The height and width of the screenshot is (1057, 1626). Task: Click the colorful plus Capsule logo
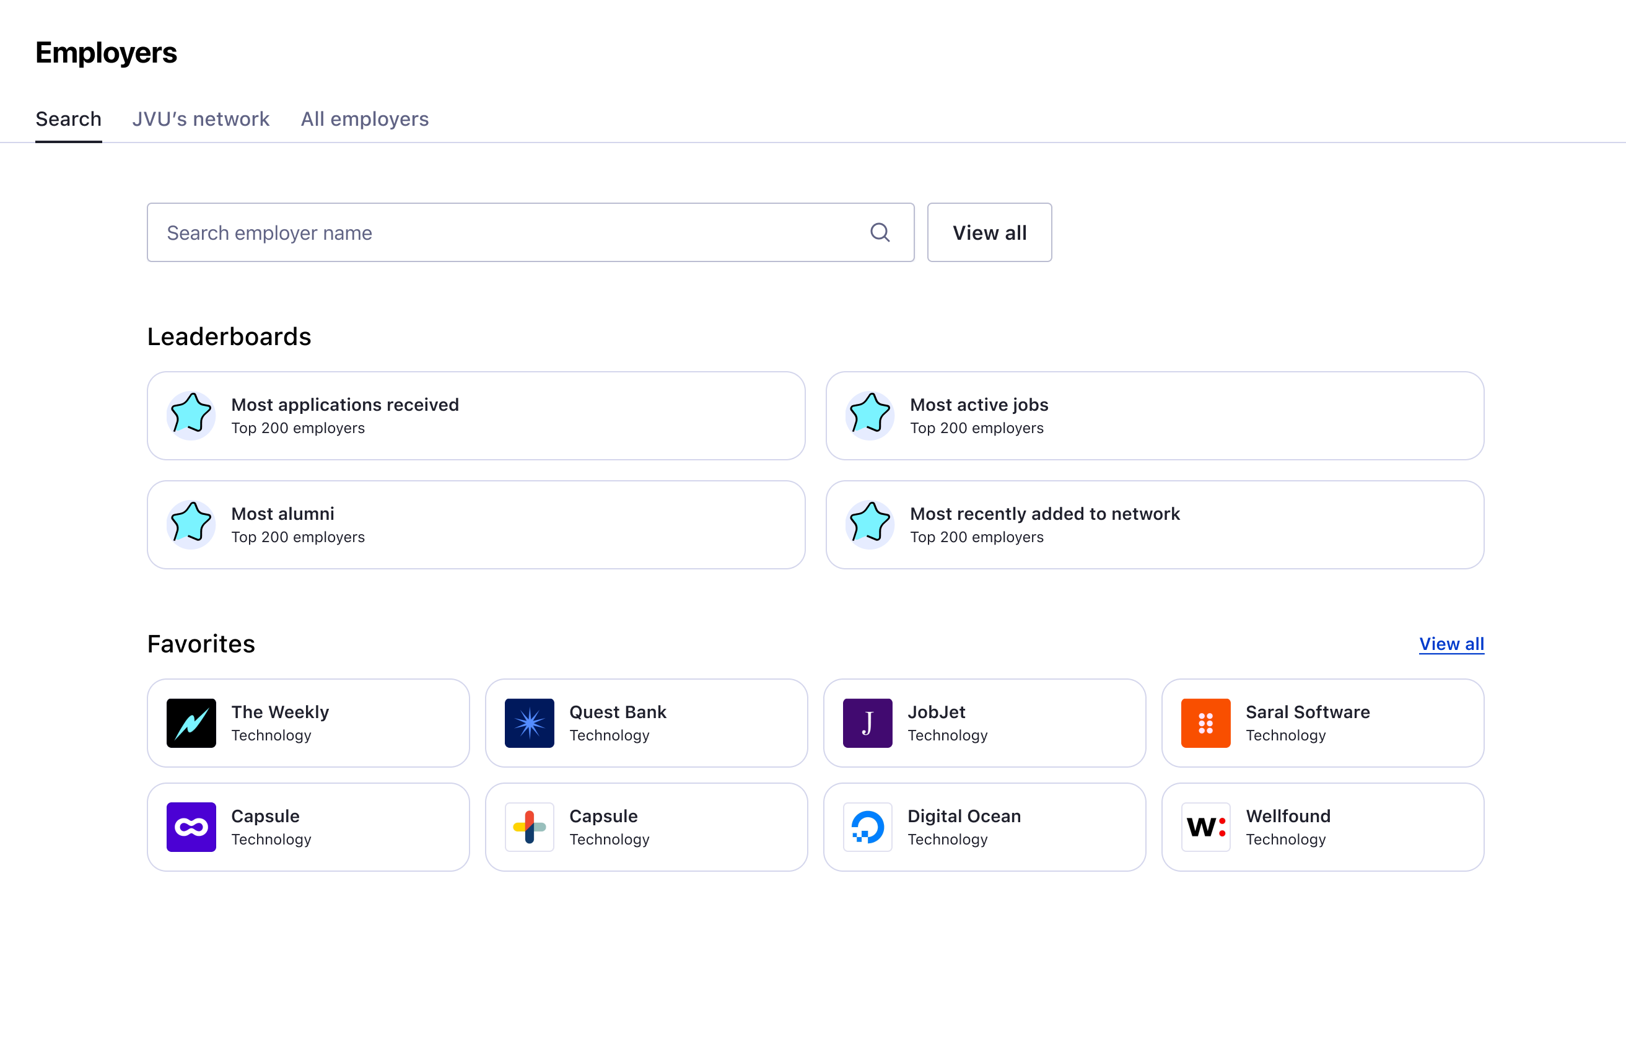pyautogui.click(x=530, y=827)
